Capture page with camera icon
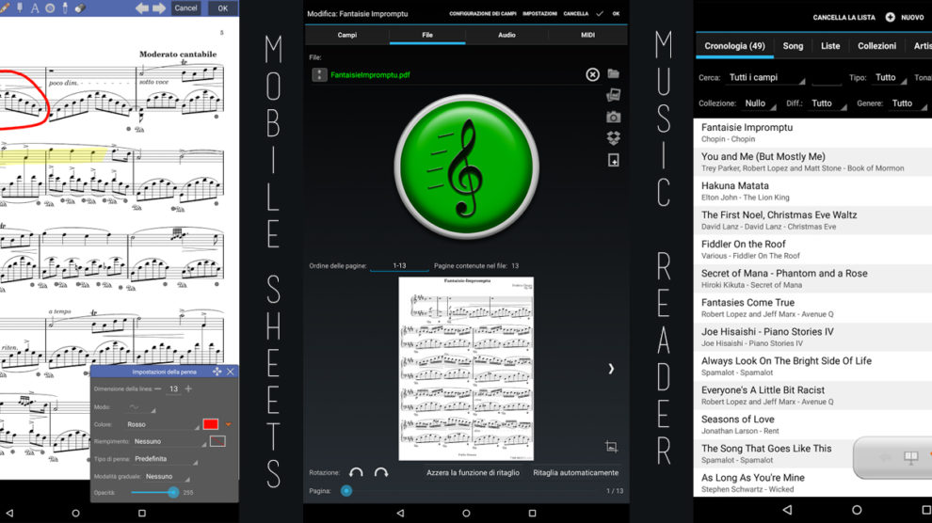This screenshot has width=932, height=523. click(614, 118)
